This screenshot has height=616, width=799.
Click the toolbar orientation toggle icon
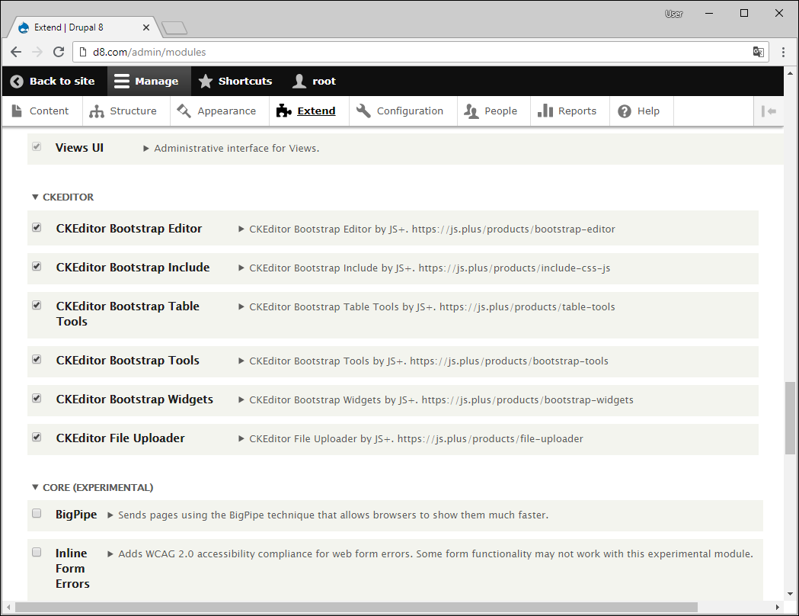pyautogui.click(x=769, y=111)
